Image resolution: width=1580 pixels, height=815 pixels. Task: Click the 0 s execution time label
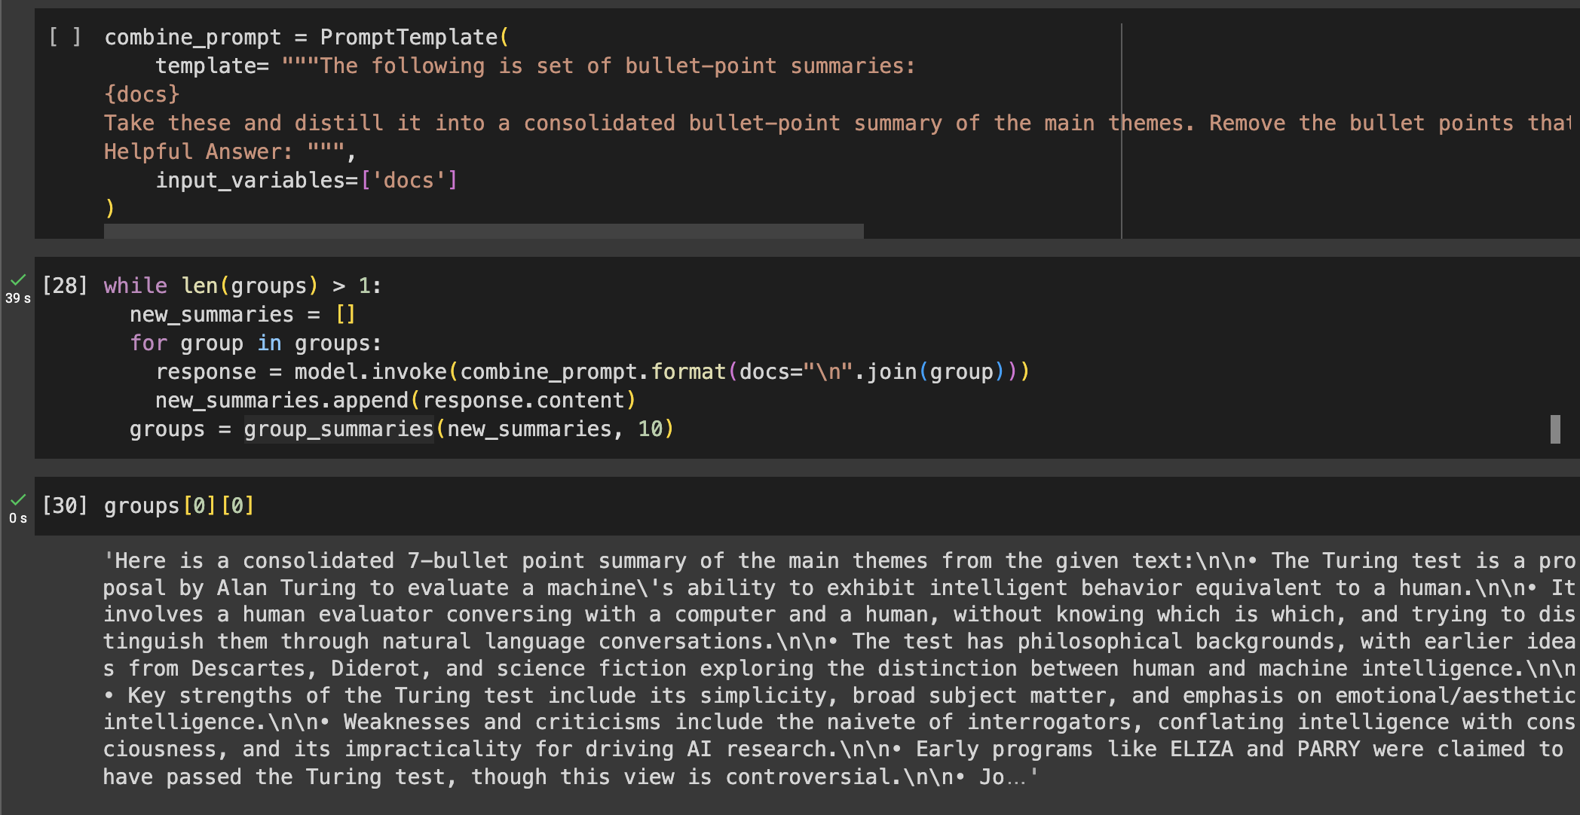18,518
